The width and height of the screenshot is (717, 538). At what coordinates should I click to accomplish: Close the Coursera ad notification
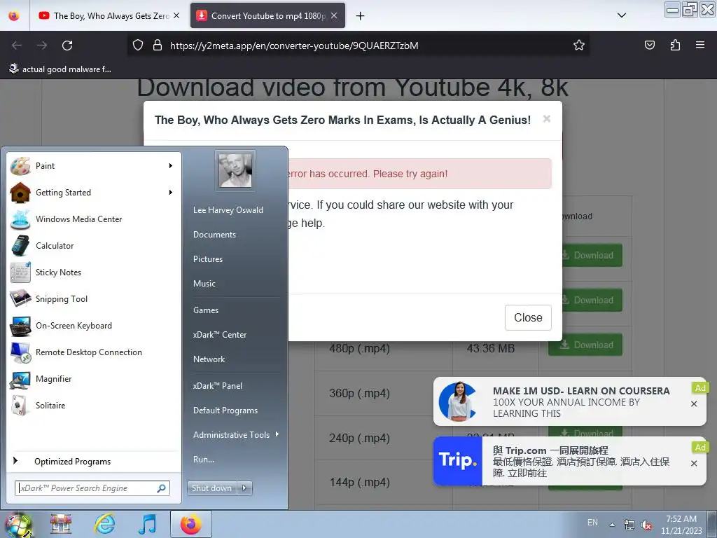click(x=694, y=404)
